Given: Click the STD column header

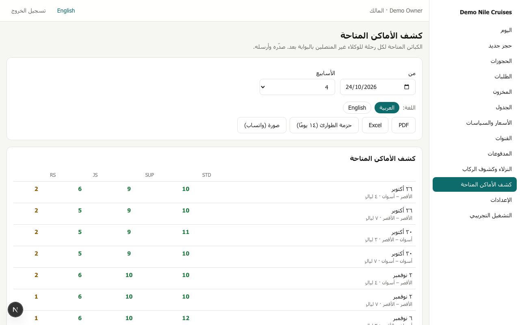Looking at the screenshot, I should pos(206,175).
